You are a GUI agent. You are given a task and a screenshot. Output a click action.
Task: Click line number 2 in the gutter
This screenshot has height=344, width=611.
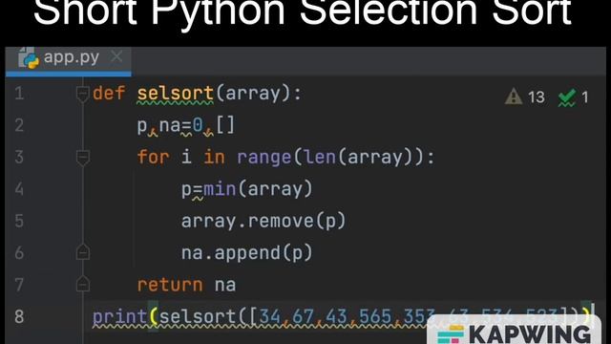click(x=19, y=125)
